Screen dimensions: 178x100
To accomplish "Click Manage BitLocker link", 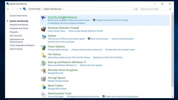I will point(56,73).
